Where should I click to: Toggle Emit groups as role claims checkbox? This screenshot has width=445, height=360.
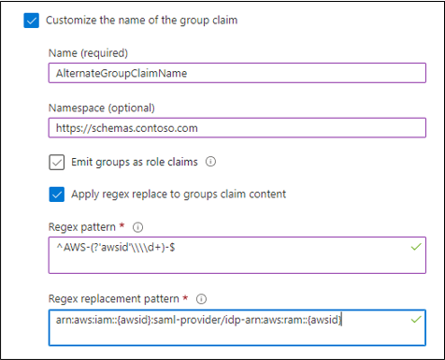click(x=57, y=163)
